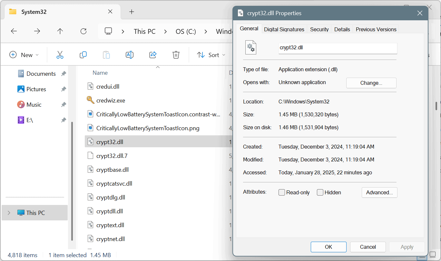The height and width of the screenshot is (261, 441).
Task: Select the cryptdlg.dll file
Action: 111,197
